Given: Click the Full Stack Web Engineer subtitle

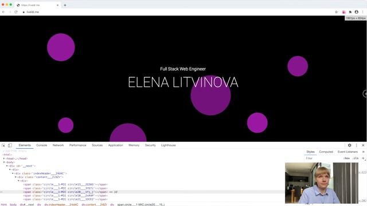Looking at the screenshot, I should tap(183, 69).
